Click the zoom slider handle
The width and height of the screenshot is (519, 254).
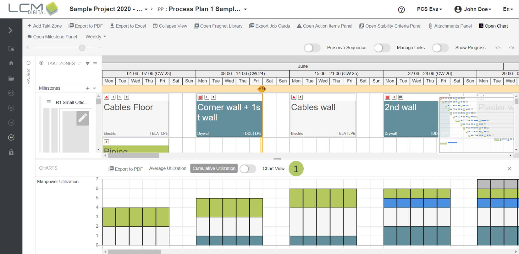pos(82,48)
